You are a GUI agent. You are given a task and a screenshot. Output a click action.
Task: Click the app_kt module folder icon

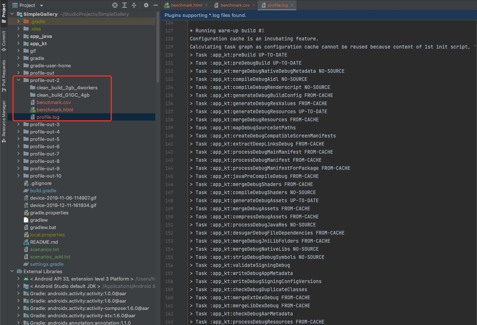pos(26,43)
